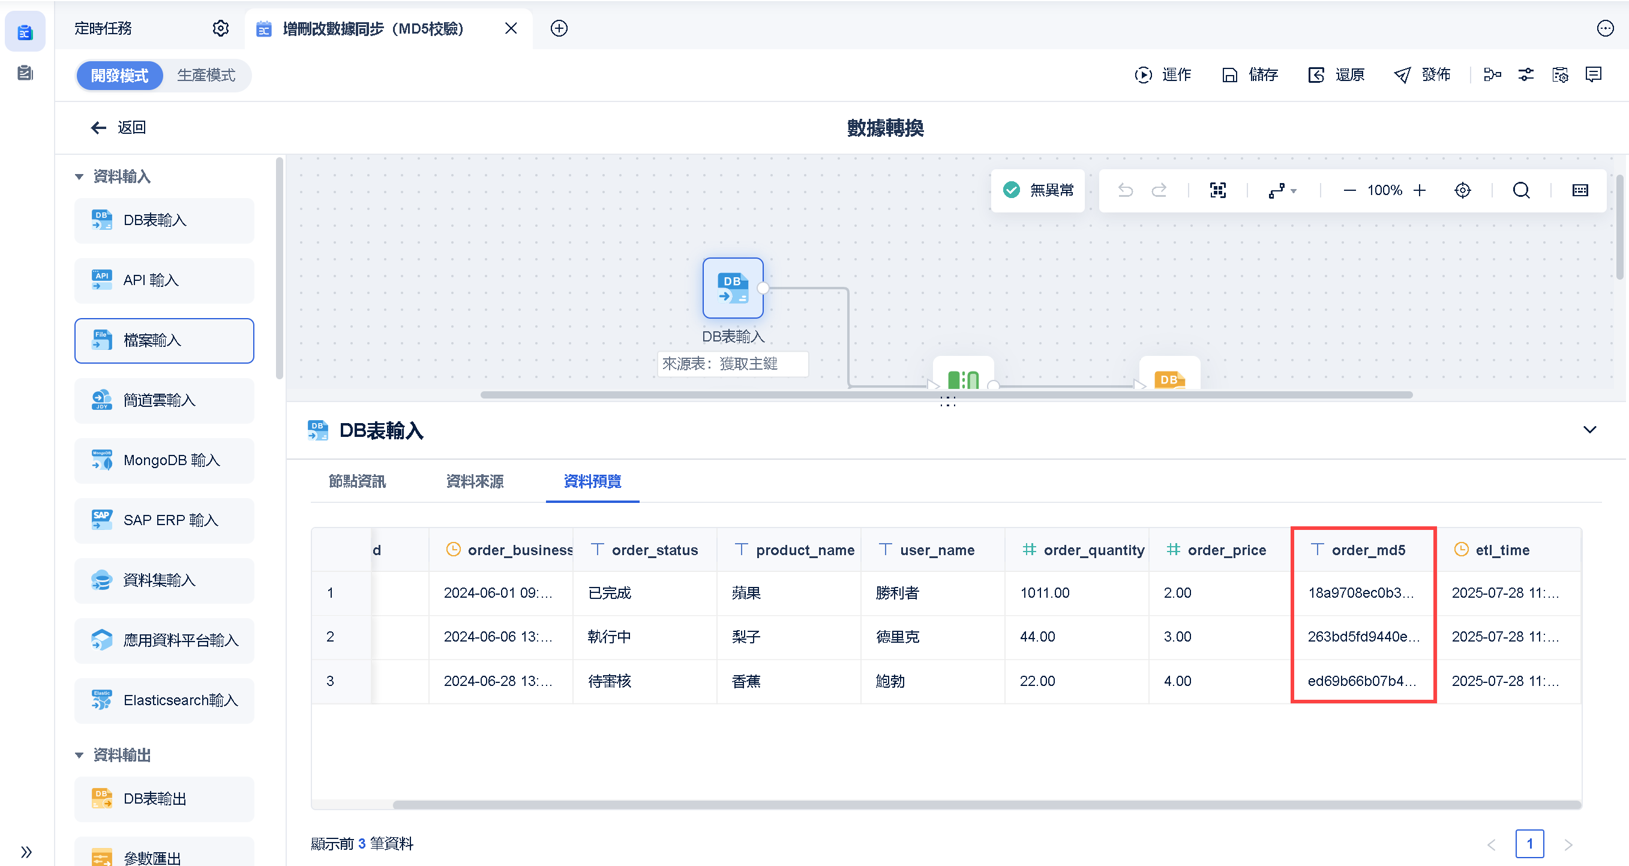Screen dimensions: 1629x866
Task: Click the locate-center target icon on canvas
Action: [x=1462, y=190]
